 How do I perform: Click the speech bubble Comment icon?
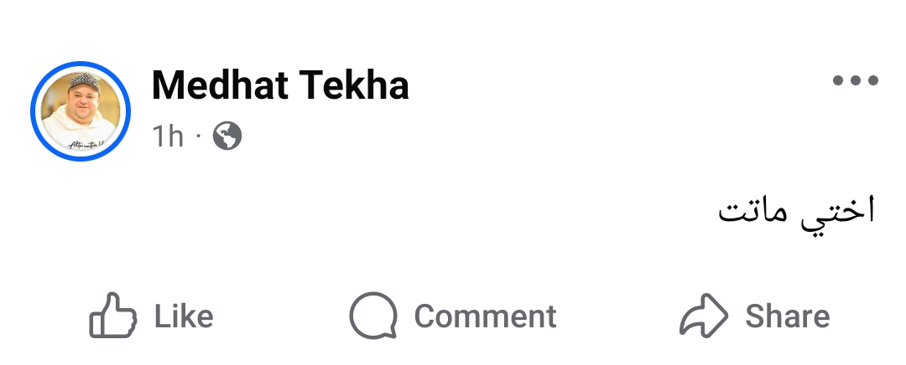point(373,316)
